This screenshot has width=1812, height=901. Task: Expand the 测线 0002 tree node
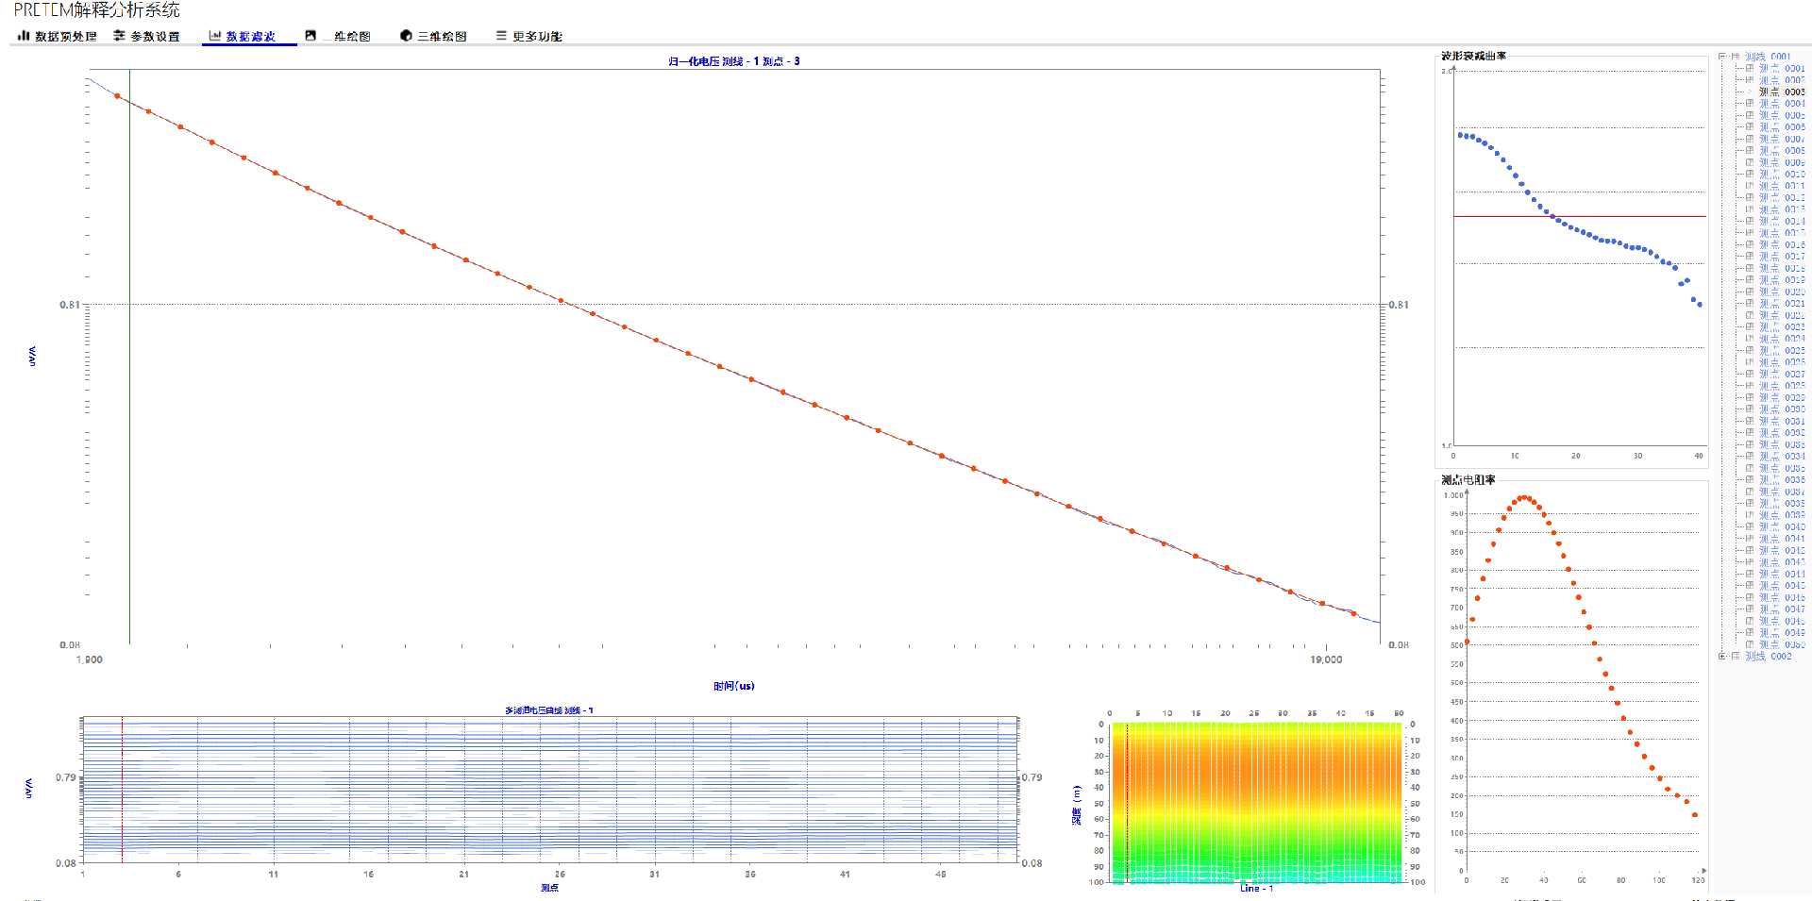click(1722, 657)
